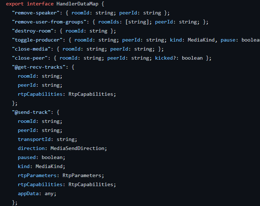Click the direction property name
This screenshot has width=260, height=206.
(x=31, y=148)
